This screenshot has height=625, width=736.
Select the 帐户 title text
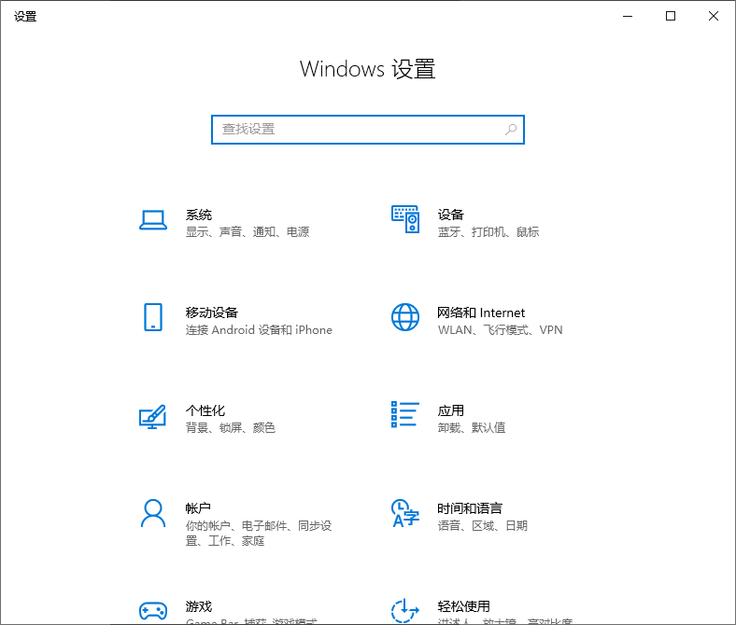198,508
